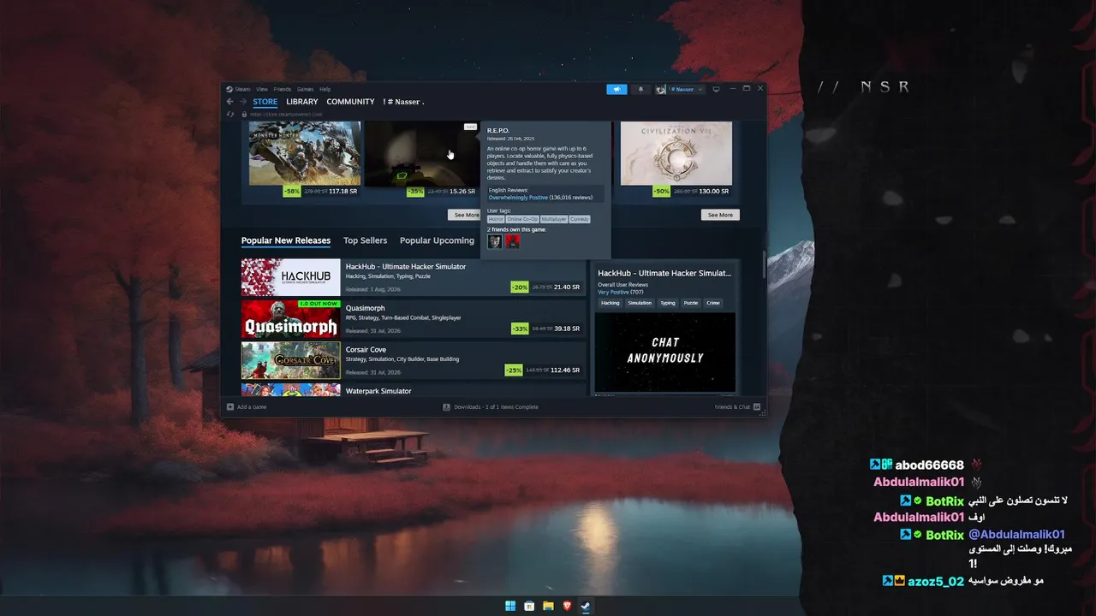Click the Add a Game plus icon
This screenshot has height=616, width=1096.
(229, 407)
